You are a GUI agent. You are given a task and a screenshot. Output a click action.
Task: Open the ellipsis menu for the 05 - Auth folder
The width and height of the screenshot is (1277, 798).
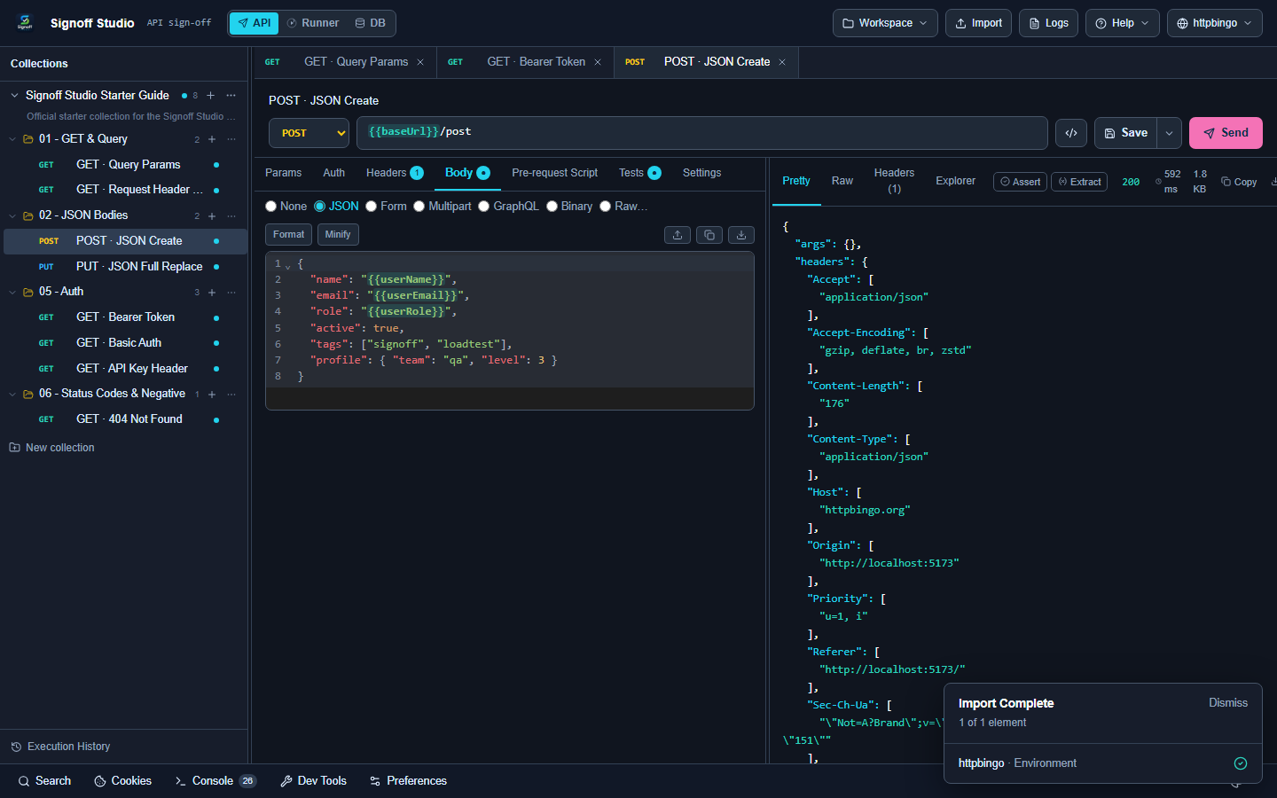231,292
